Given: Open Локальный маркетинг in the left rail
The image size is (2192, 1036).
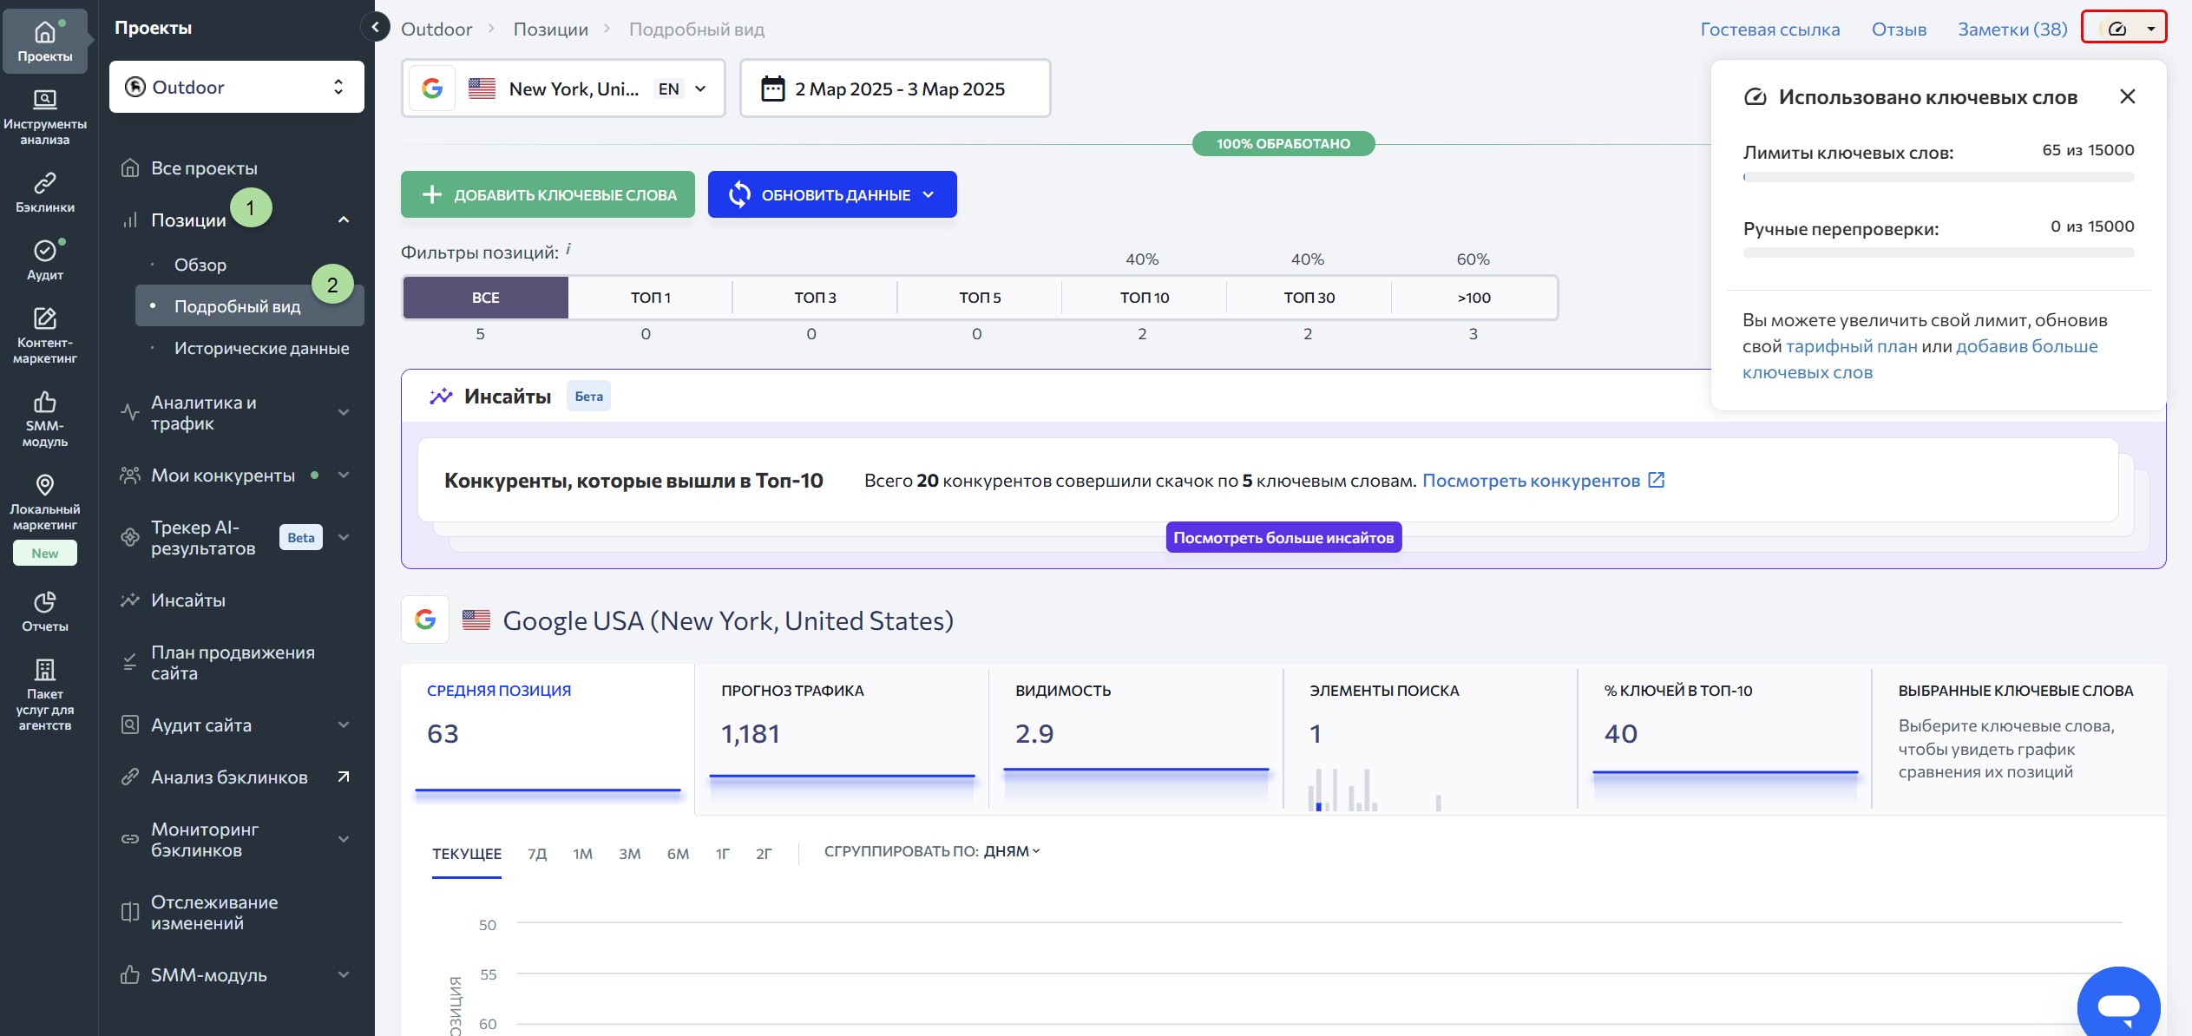Looking at the screenshot, I should point(45,502).
